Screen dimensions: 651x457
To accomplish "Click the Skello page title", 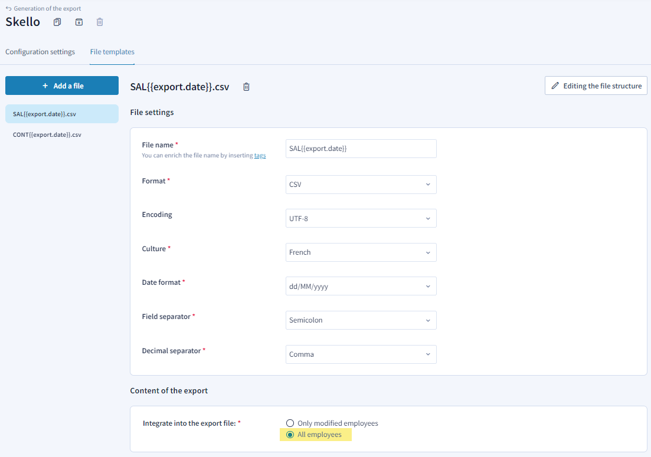I will pos(23,22).
